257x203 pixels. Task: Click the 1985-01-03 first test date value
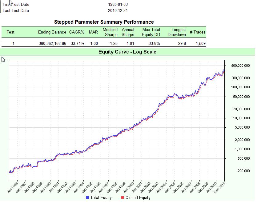point(118,5)
